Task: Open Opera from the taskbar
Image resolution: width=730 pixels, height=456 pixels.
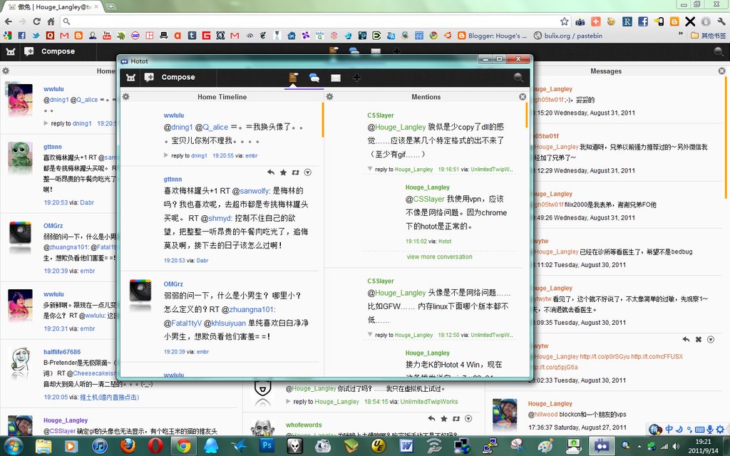Action: click(155, 446)
